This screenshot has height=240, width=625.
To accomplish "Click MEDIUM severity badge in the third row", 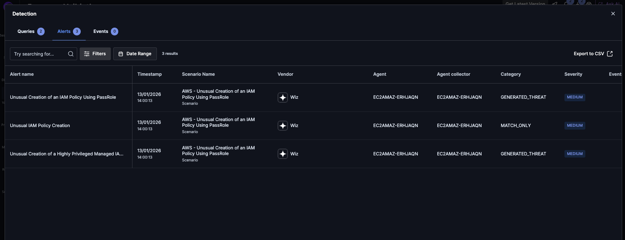I will 574,154.
